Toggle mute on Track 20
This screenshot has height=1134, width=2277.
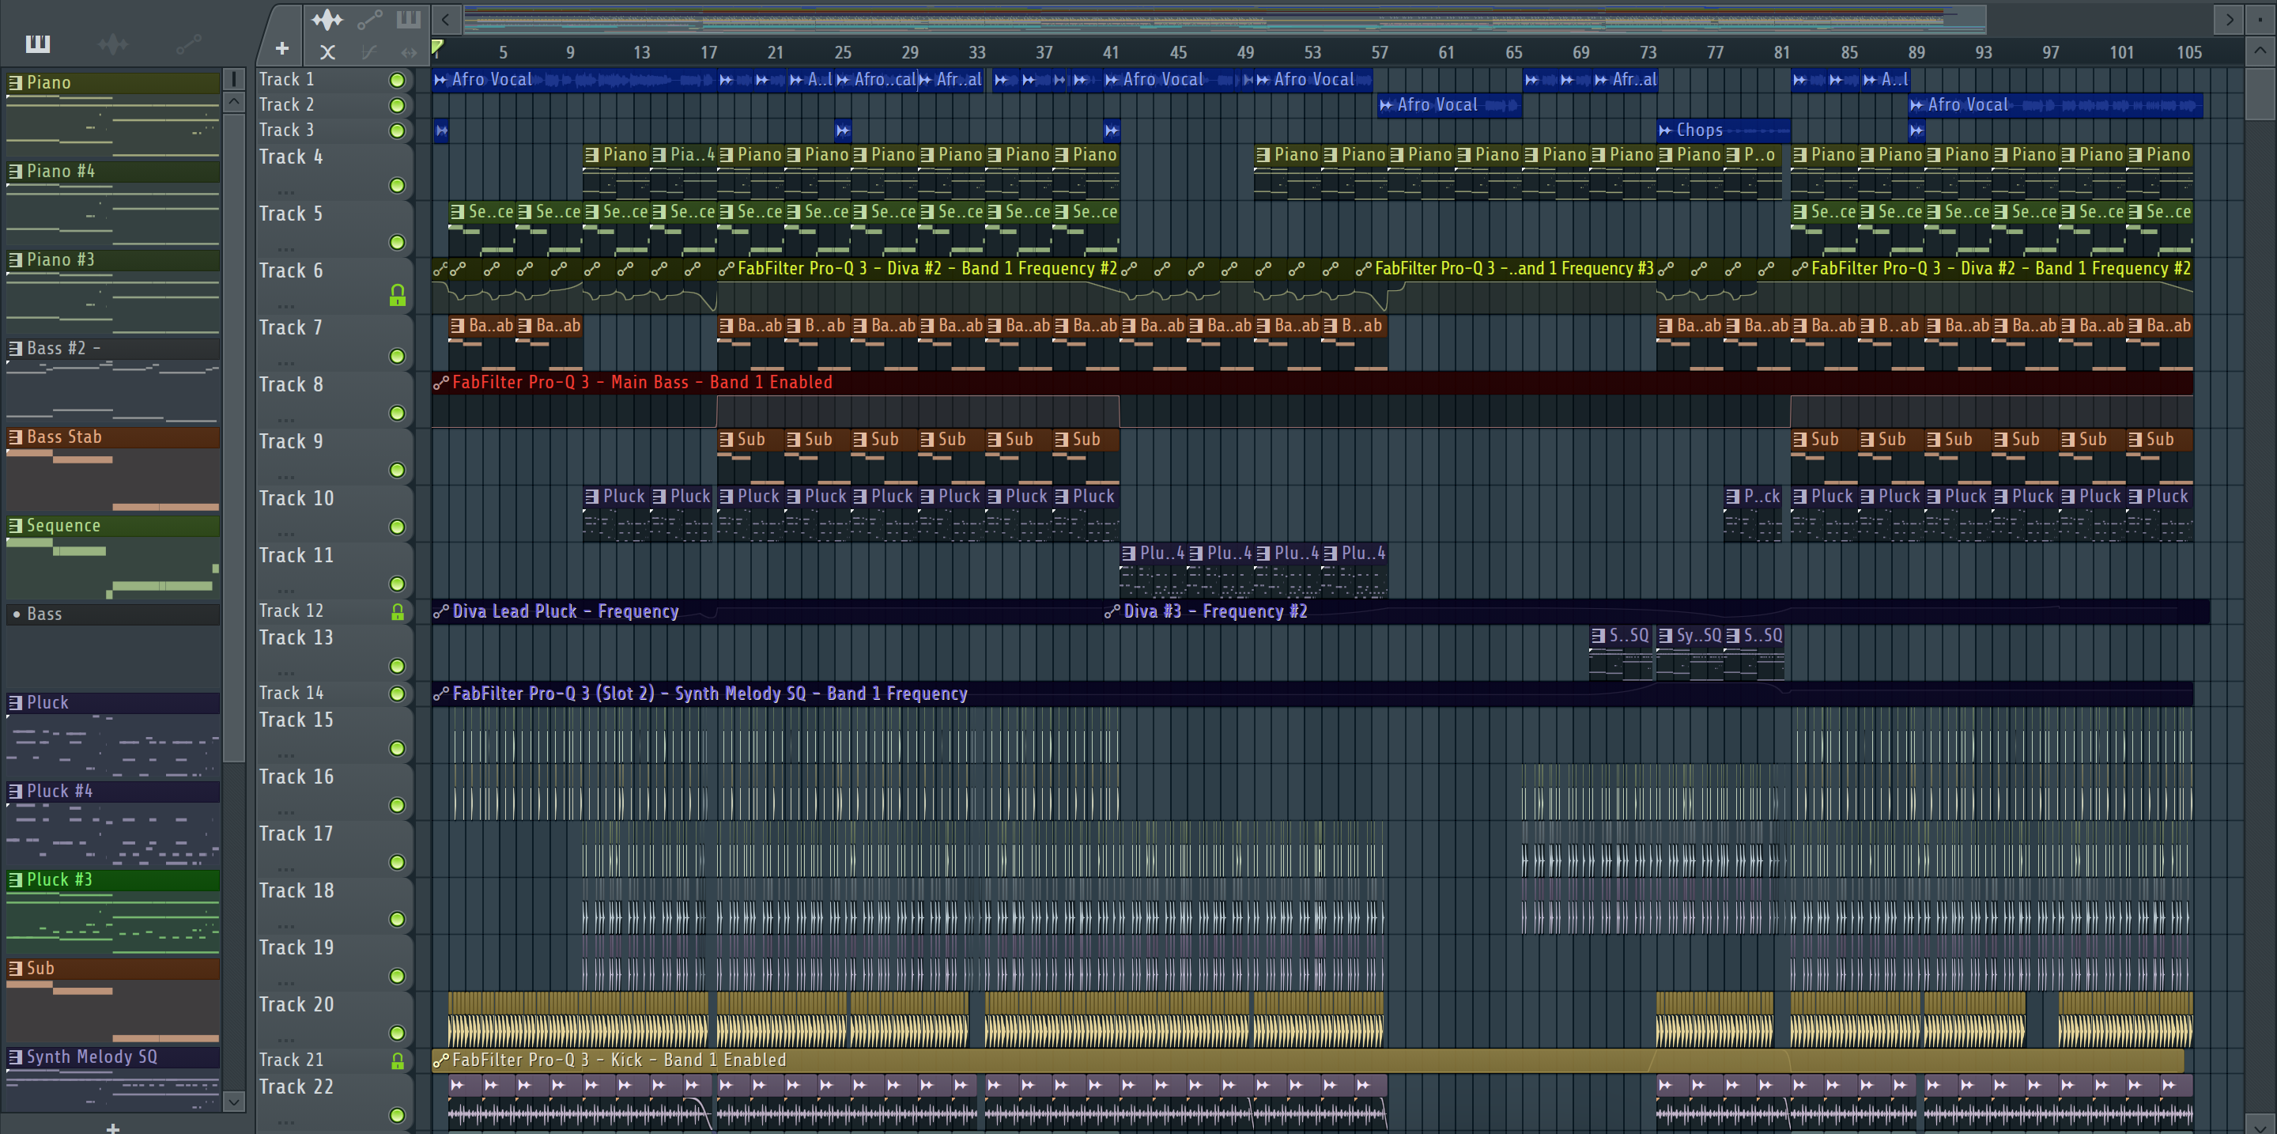tap(397, 1032)
